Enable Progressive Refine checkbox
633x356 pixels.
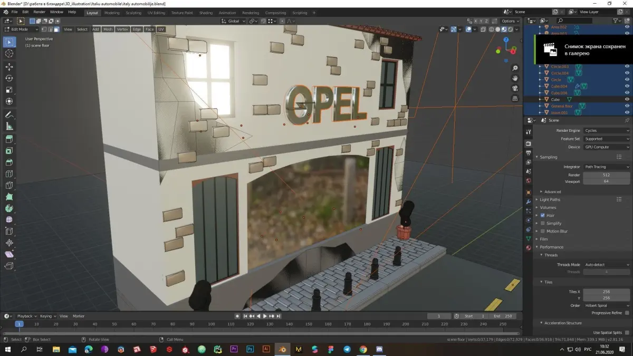(x=627, y=313)
